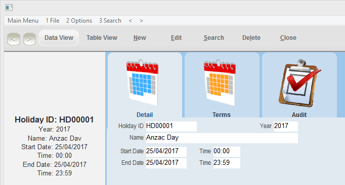Create a New holiday record

point(140,38)
